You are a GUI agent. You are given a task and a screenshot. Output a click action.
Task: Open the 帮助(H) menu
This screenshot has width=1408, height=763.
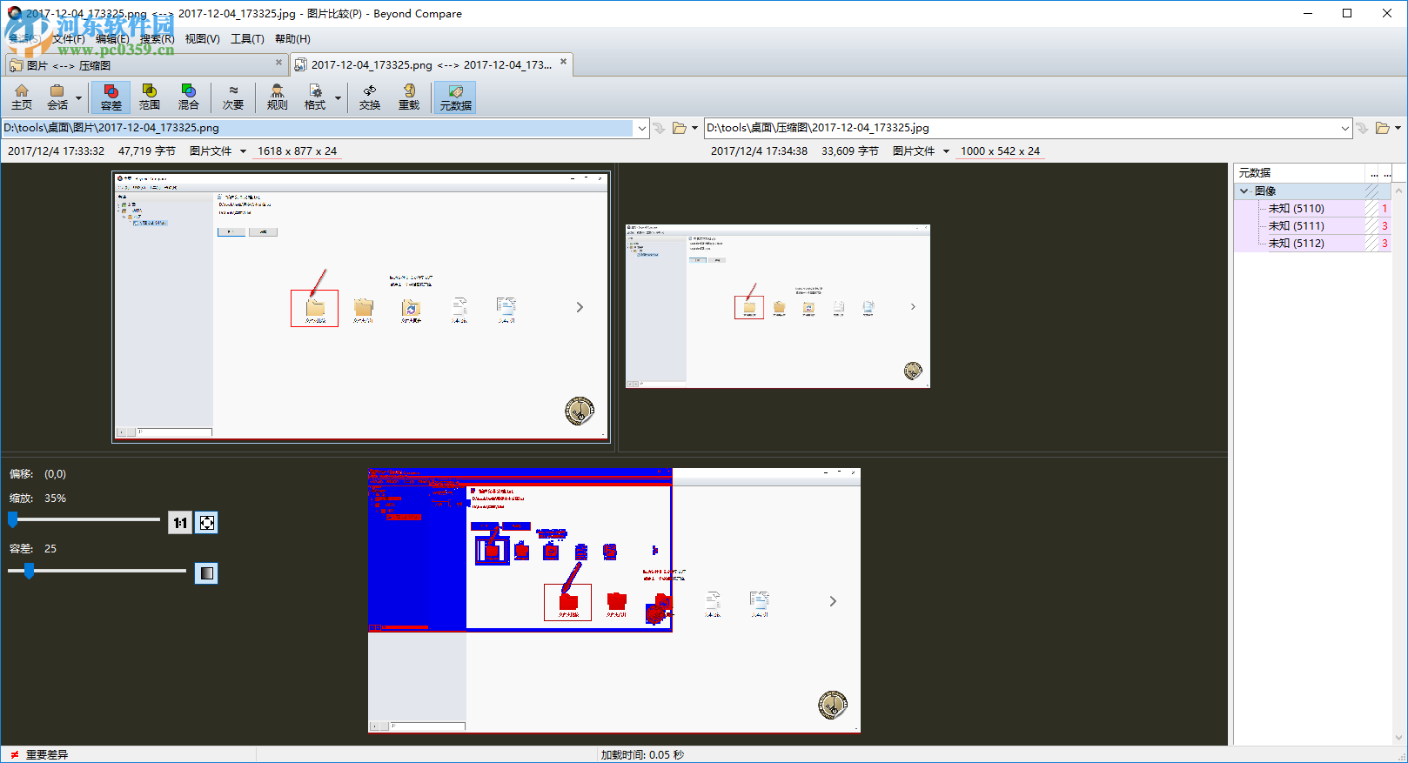click(292, 39)
